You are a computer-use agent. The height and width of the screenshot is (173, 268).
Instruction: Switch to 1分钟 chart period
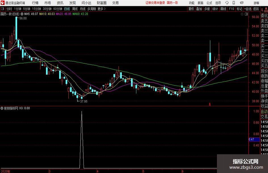(18, 9)
